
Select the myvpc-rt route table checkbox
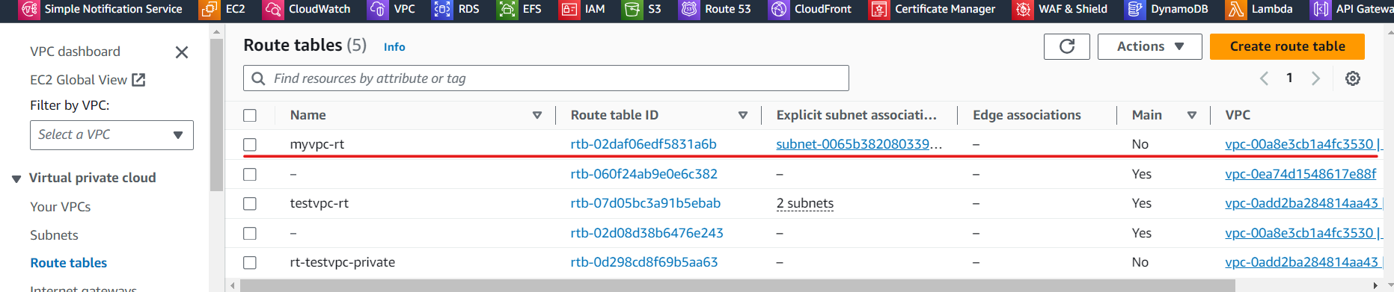[250, 145]
